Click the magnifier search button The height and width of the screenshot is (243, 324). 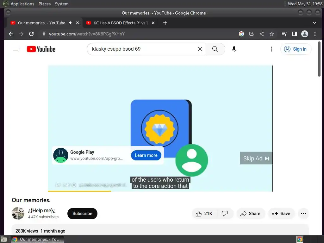tap(215, 49)
